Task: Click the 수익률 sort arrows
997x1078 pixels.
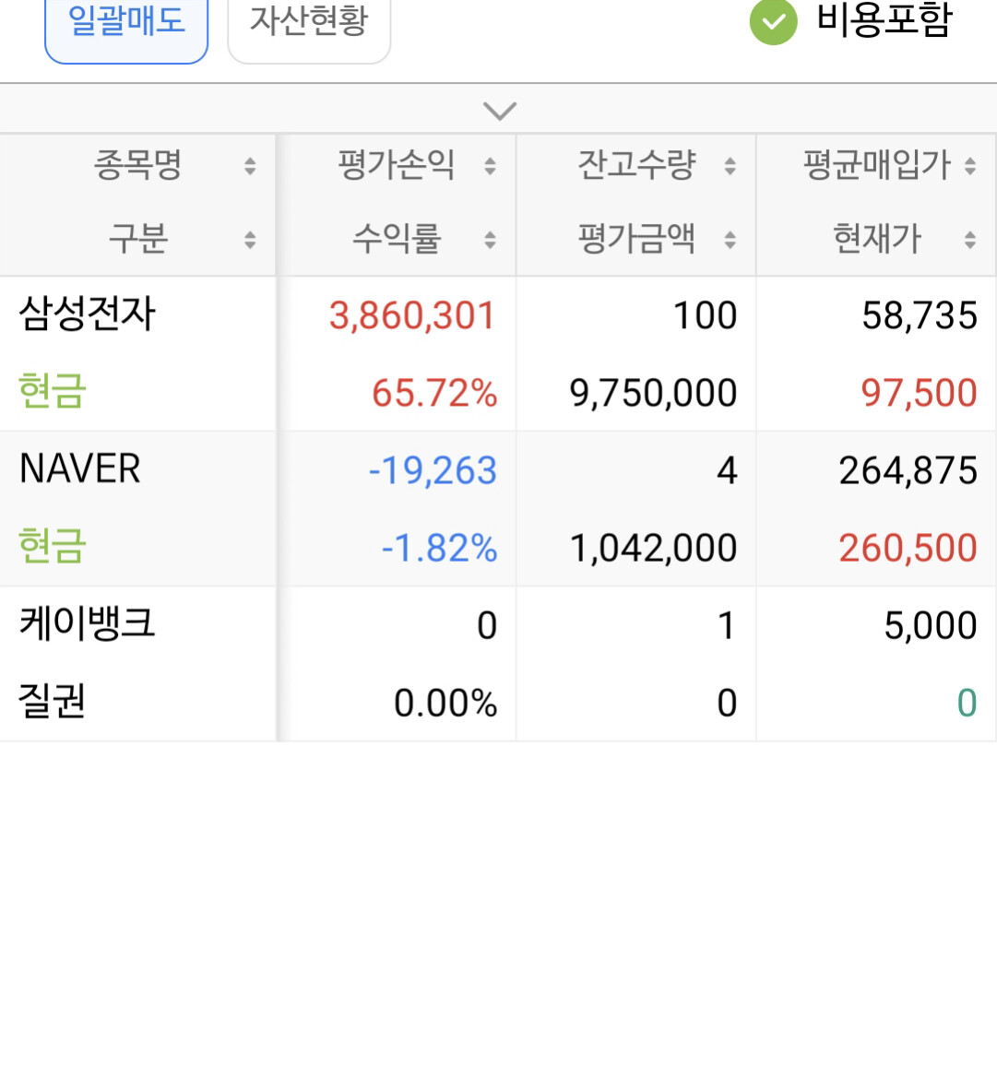Action: [490, 240]
